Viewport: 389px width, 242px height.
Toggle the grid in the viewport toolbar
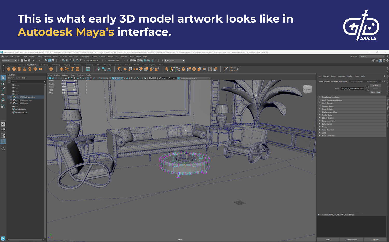[x=88, y=78]
